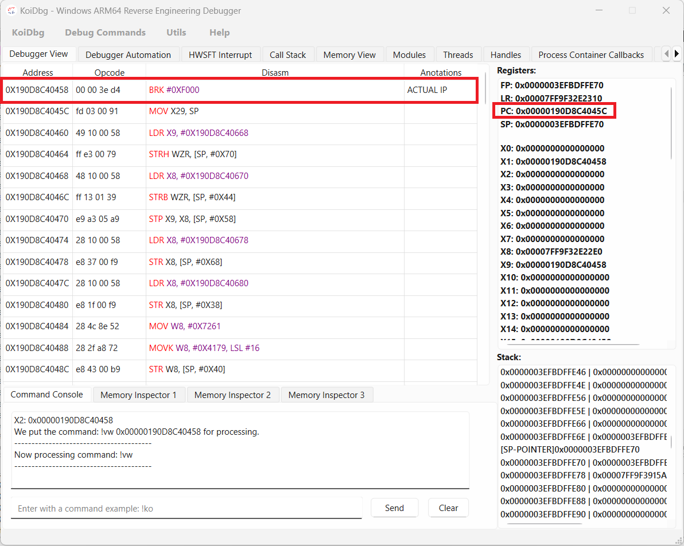Open the Debug Commands menu
The width and height of the screenshot is (684, 546).
[105, 33]
